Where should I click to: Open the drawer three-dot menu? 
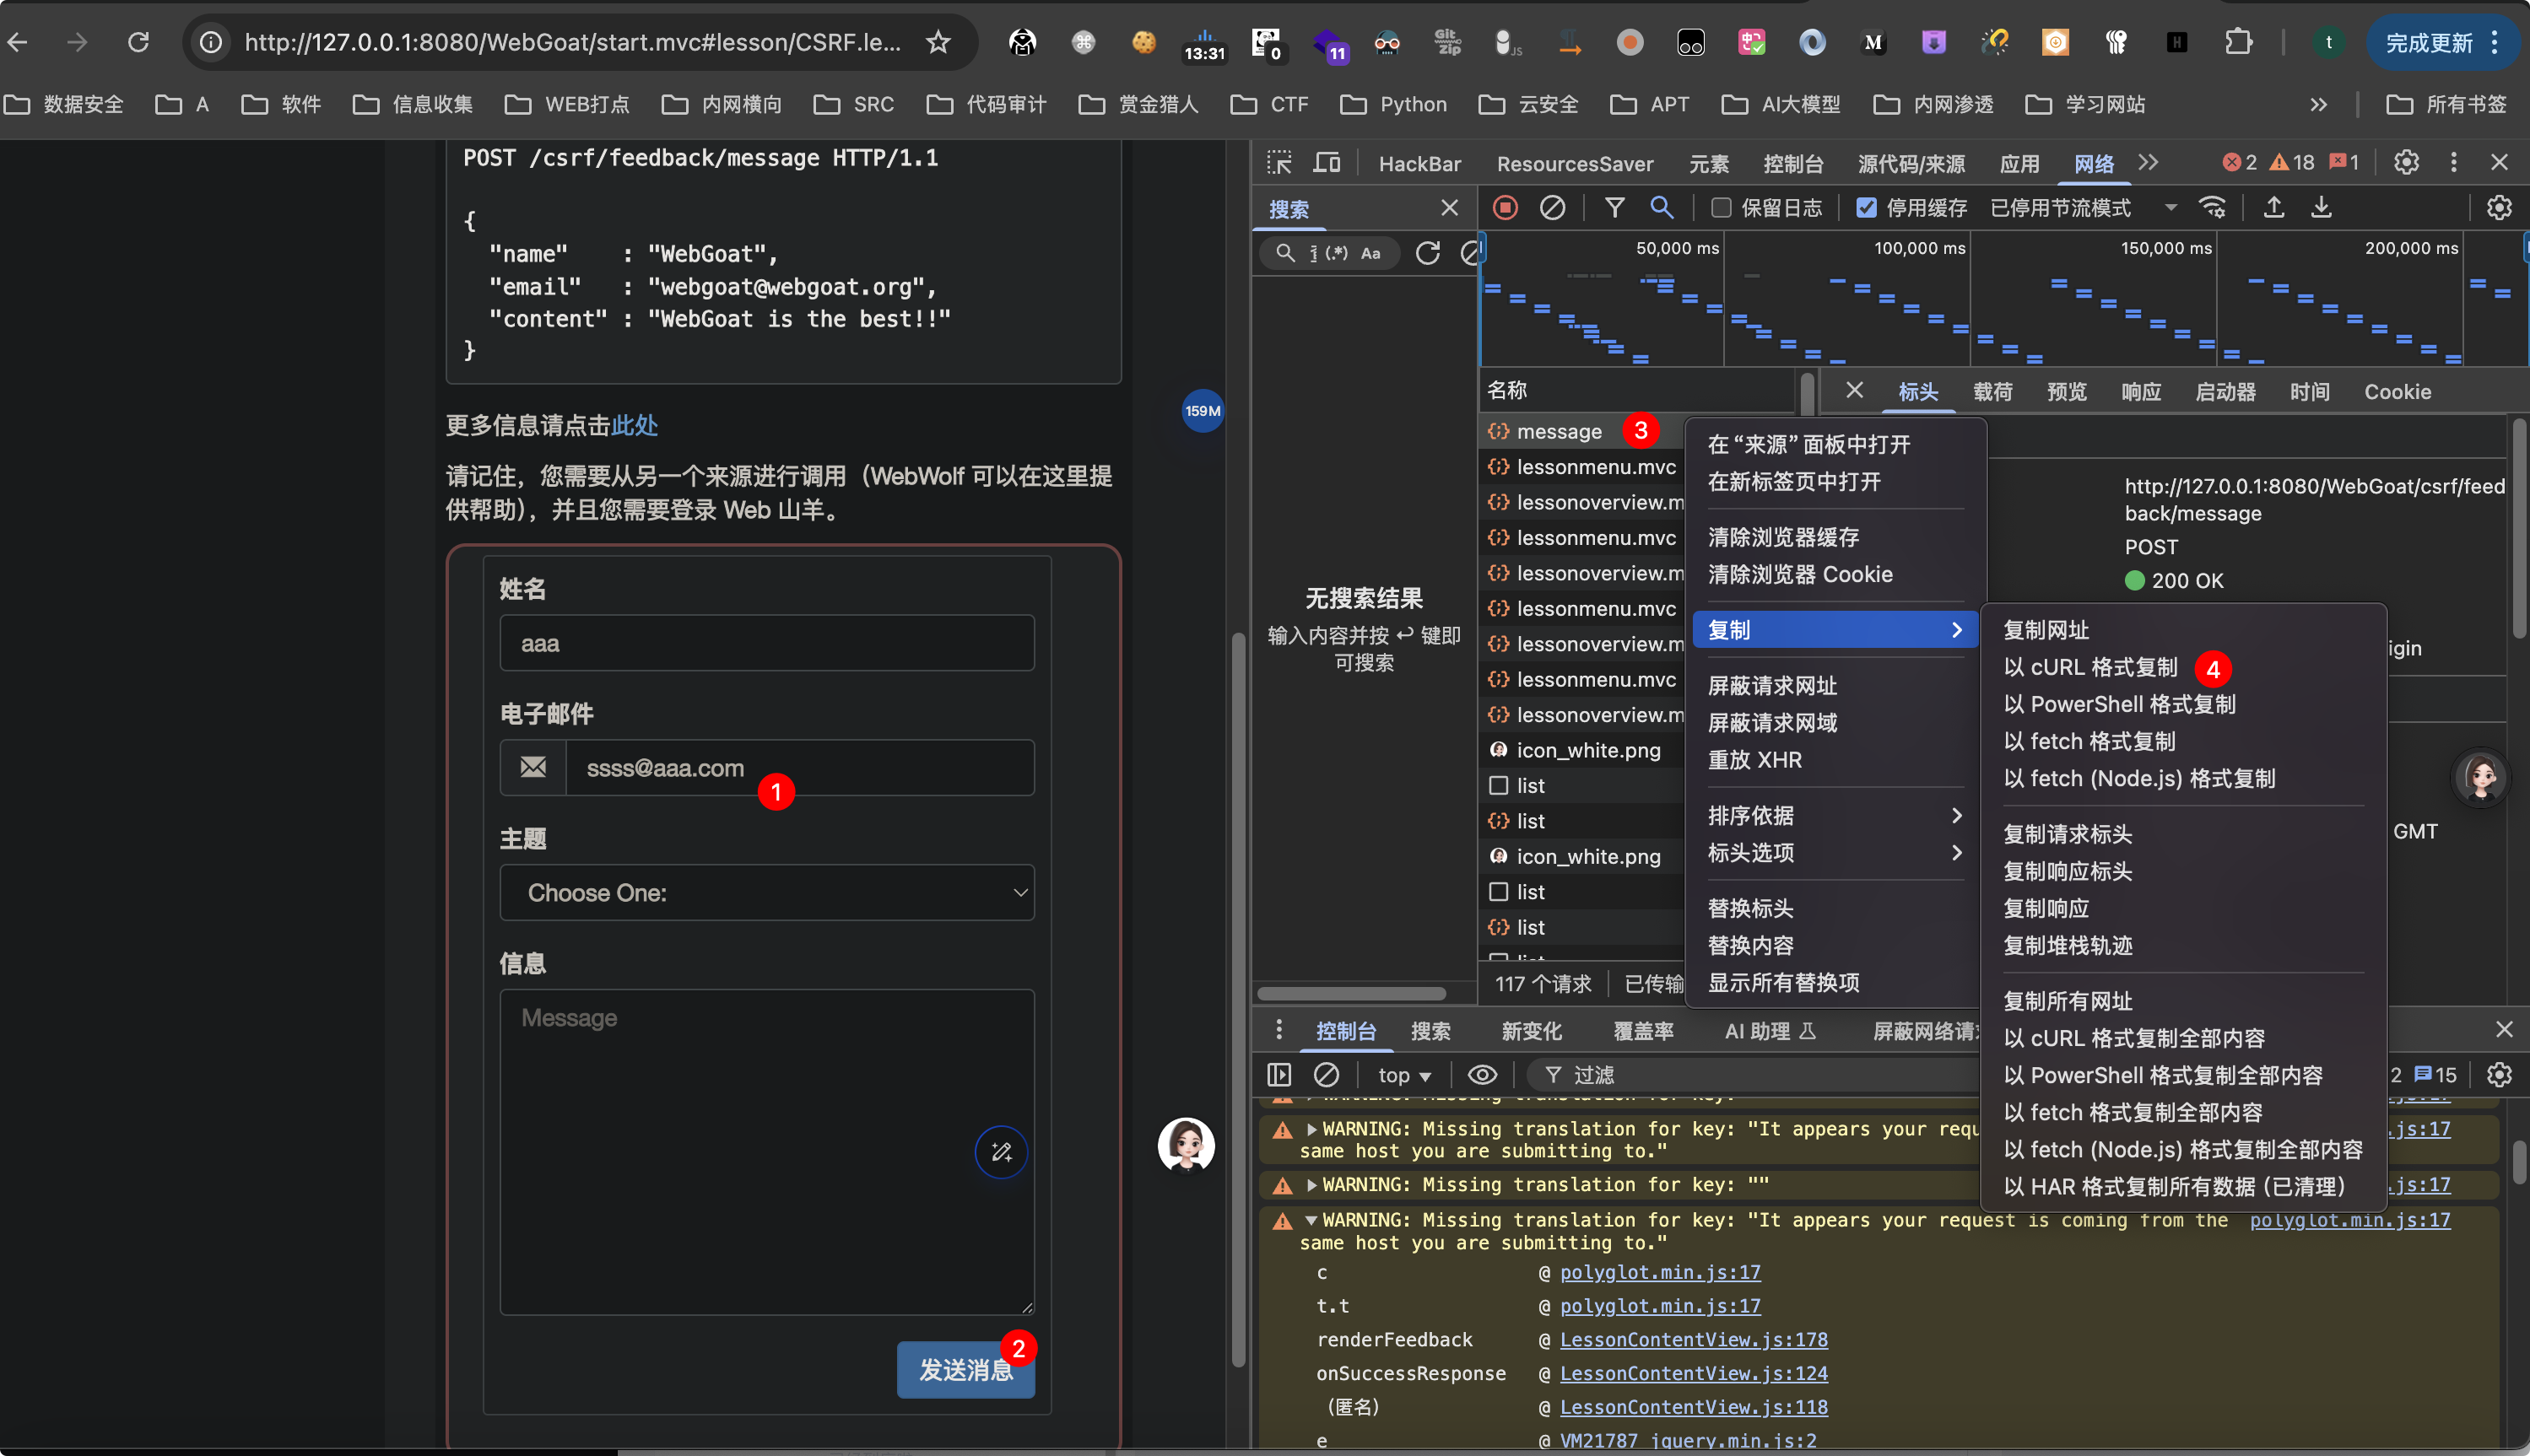tap(1278, 1029)
